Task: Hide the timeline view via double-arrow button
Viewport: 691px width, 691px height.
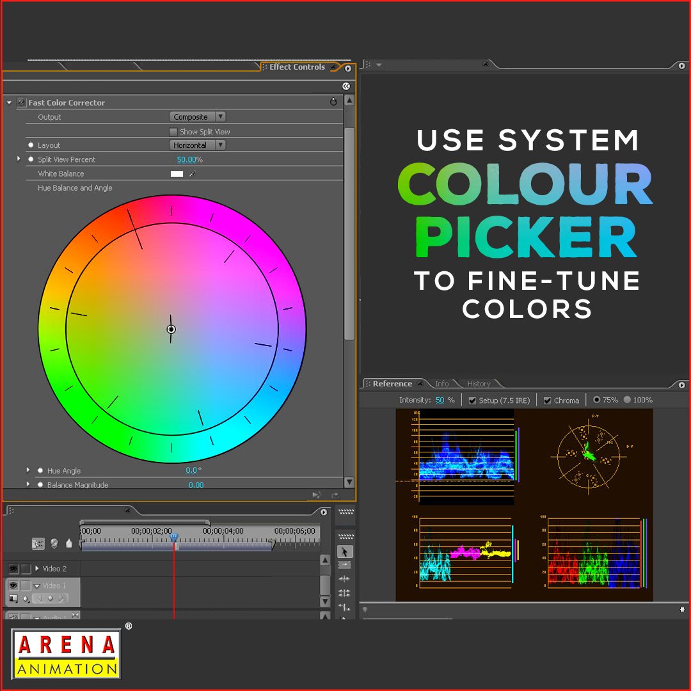Action: pyautogui.click(x=346, y=86)
